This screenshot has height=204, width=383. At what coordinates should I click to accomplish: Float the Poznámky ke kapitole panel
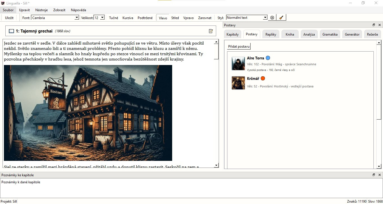[x=373, y=175]
